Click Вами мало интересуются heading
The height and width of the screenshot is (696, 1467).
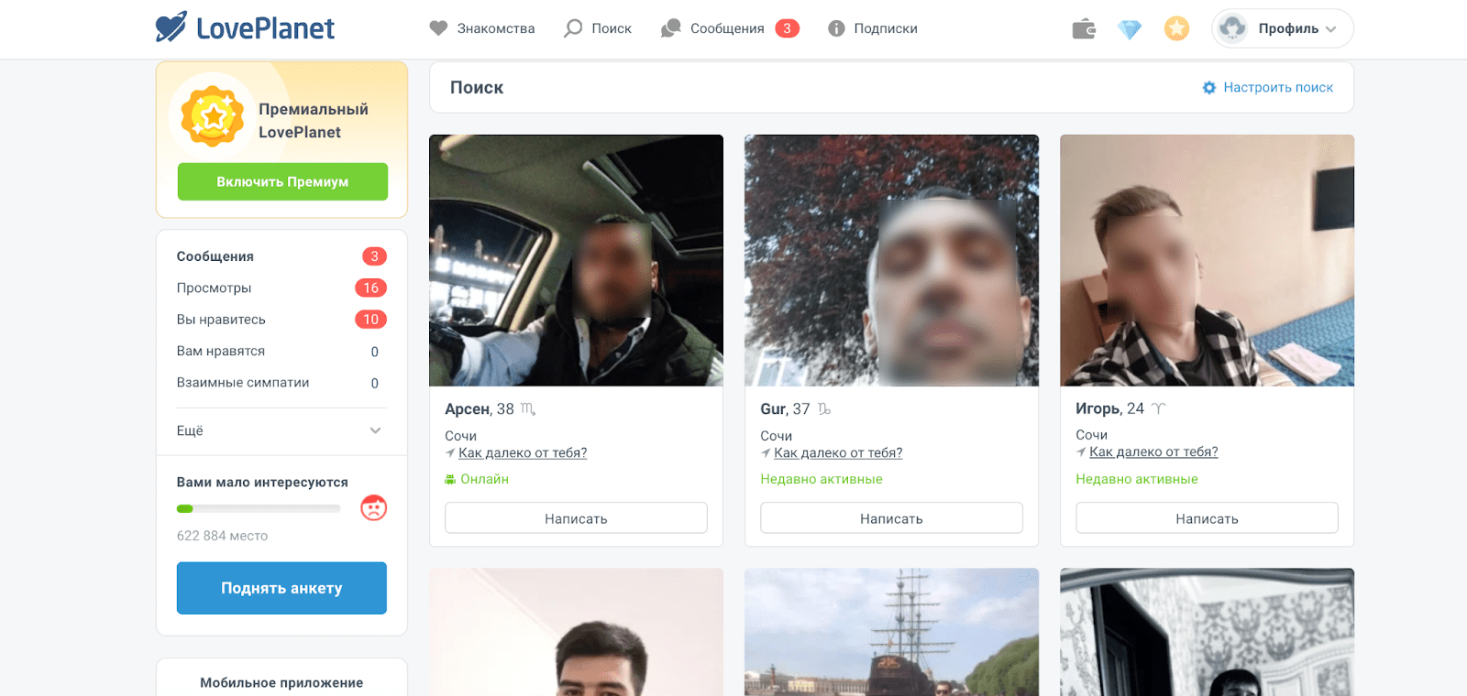click(262, 482)
